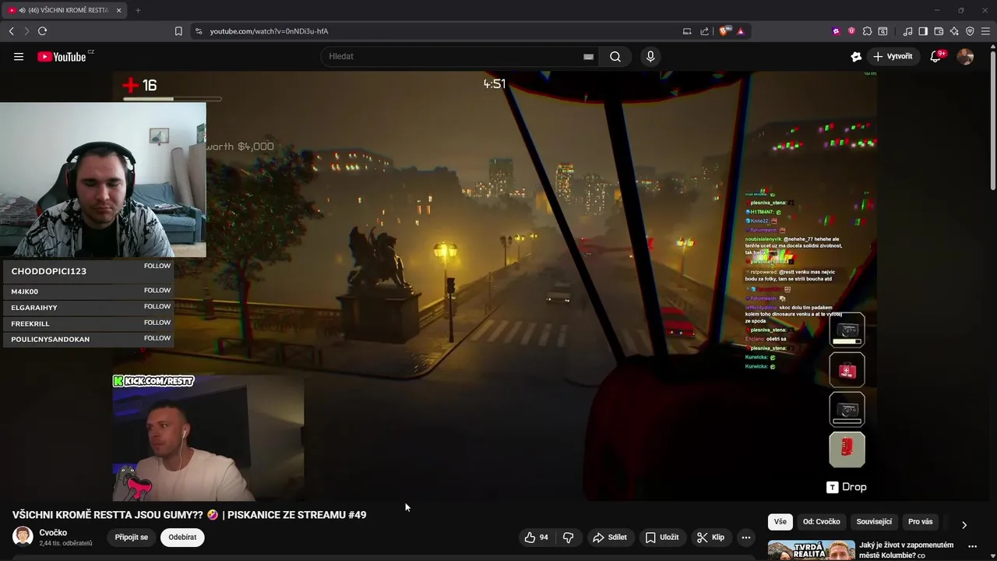The height and width of the screenshot is (561, 997).
Task: Click the Sdílet share button
Action: (609, 537)
